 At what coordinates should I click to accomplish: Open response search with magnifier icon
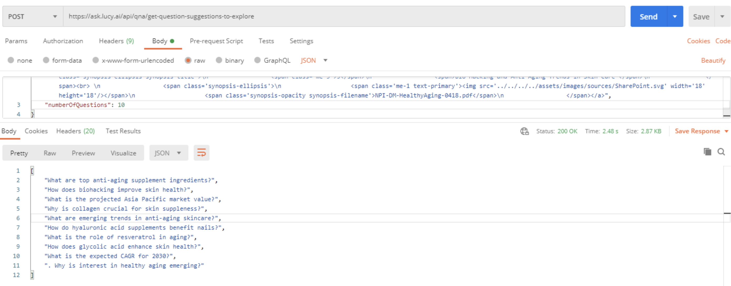[721, 152]
